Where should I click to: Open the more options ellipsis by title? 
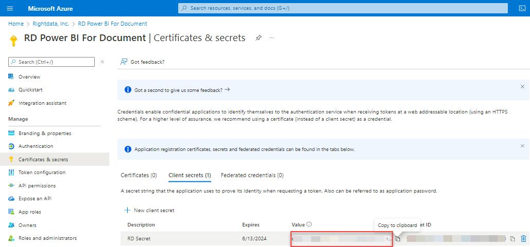click(271, 37)
